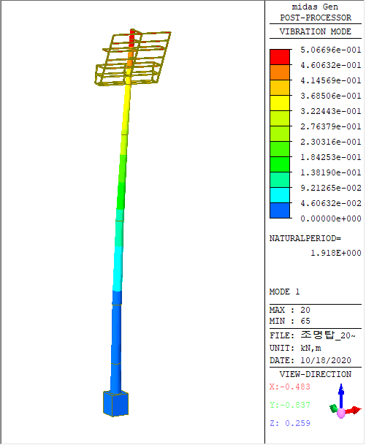Click the midas Gen title text
The image size is (366, 445).
tap(315, 7)
